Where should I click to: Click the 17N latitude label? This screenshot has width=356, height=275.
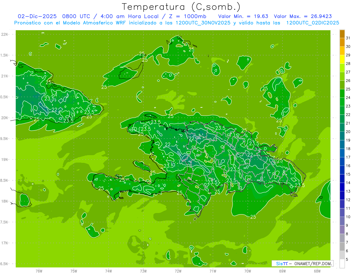click(x=4, y=243)
